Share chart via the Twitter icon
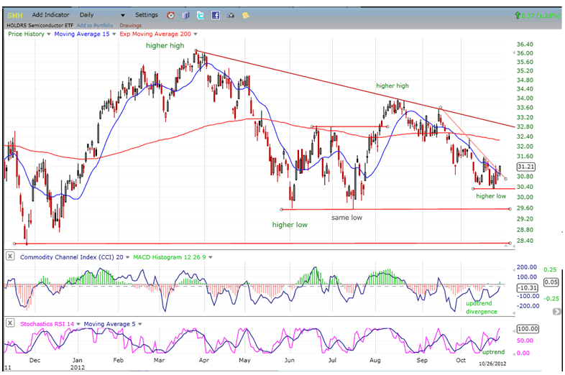 click(x=201, y=15)
